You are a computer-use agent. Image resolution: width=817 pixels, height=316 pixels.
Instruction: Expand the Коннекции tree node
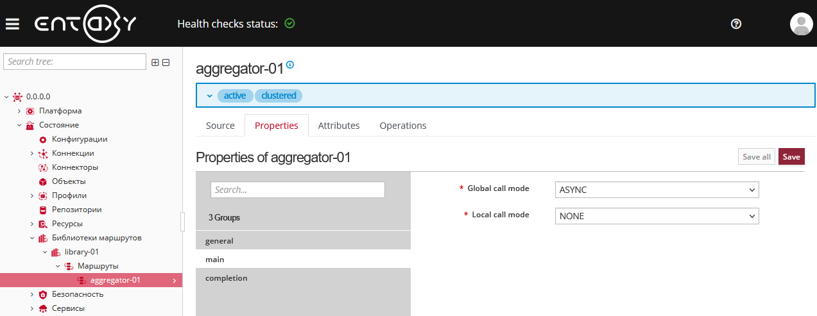32,153
